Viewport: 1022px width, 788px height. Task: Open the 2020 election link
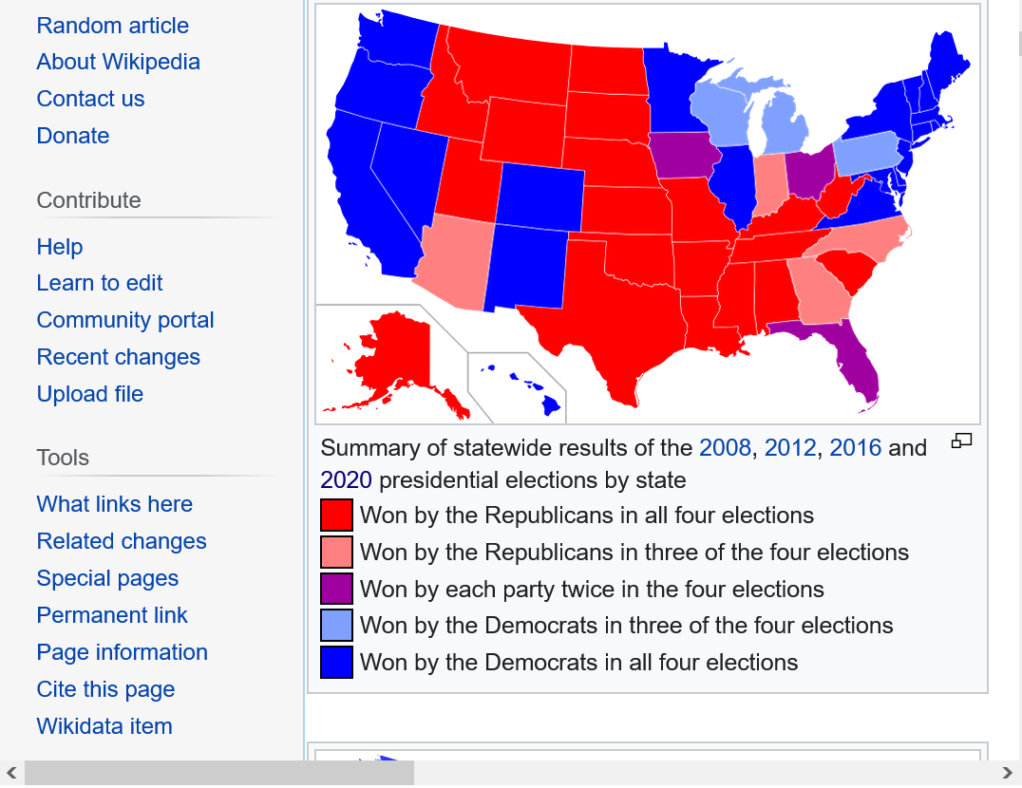(346, 480)
